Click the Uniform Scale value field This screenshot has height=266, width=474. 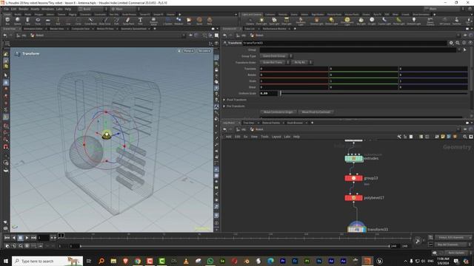point(269,93)
